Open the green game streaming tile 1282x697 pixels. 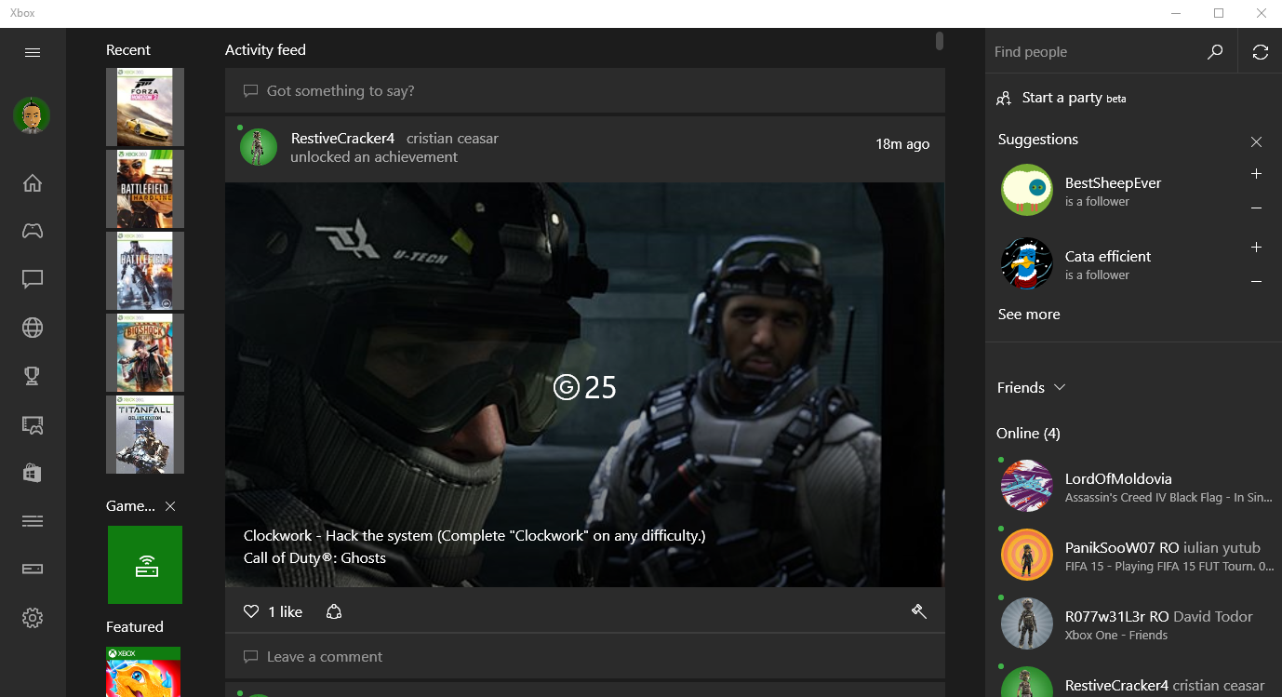click(x=145, y=565)
